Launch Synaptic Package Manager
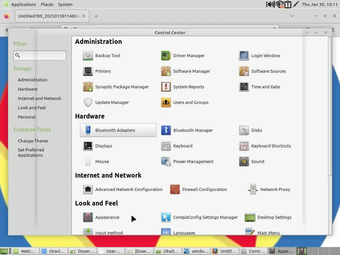340x255 pixels. (x=116, y=87)
